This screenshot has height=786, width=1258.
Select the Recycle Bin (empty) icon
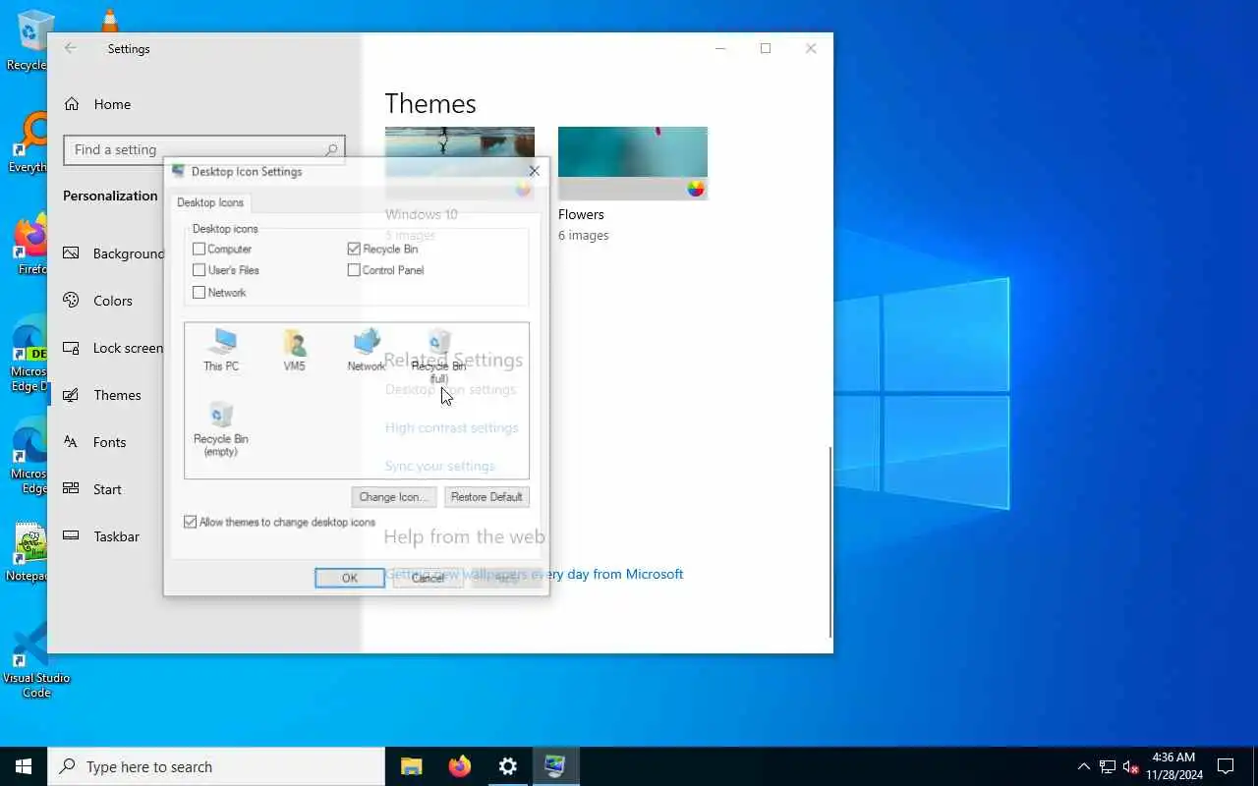coord(221,429)
